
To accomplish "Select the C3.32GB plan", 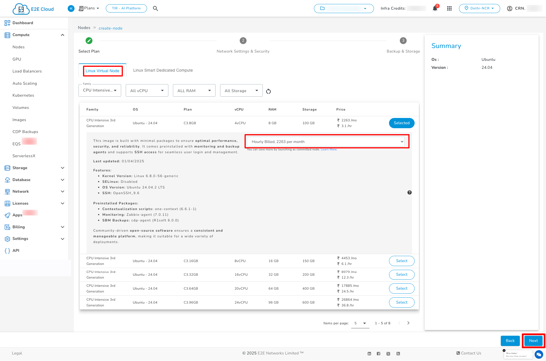I will point(402,274).
